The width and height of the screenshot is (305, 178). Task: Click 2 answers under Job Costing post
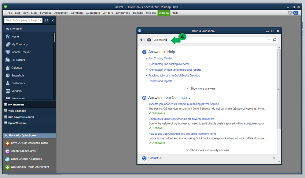pyautogui.click(x=158, y=143)
